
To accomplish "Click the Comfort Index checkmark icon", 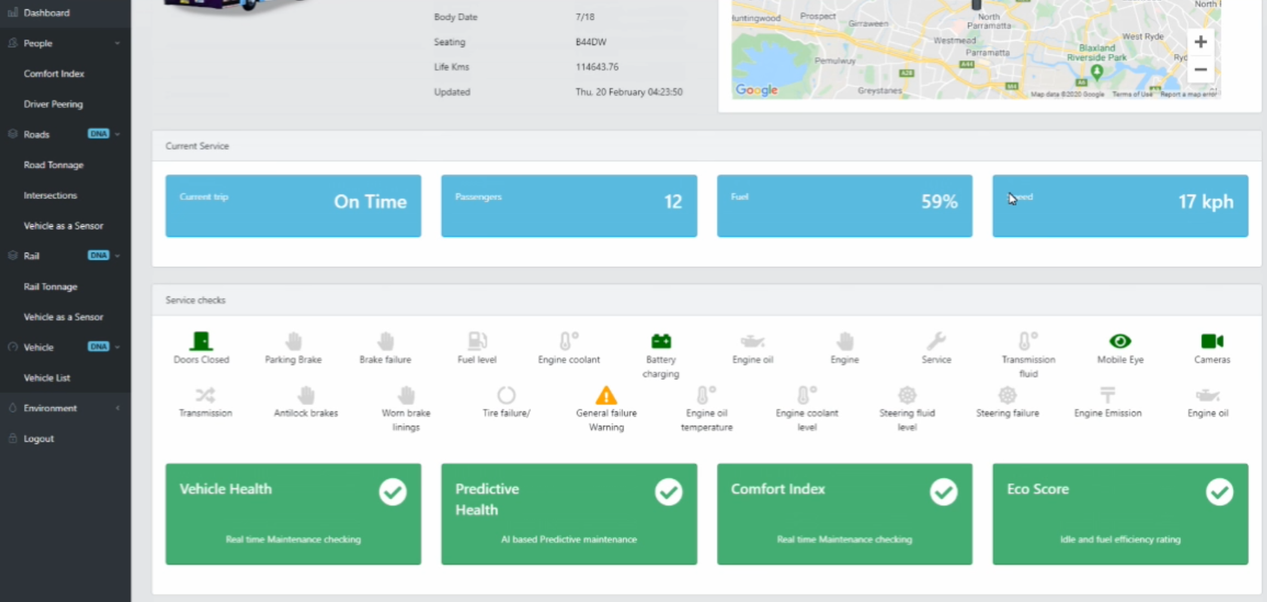I will click(x=944, y=492).
